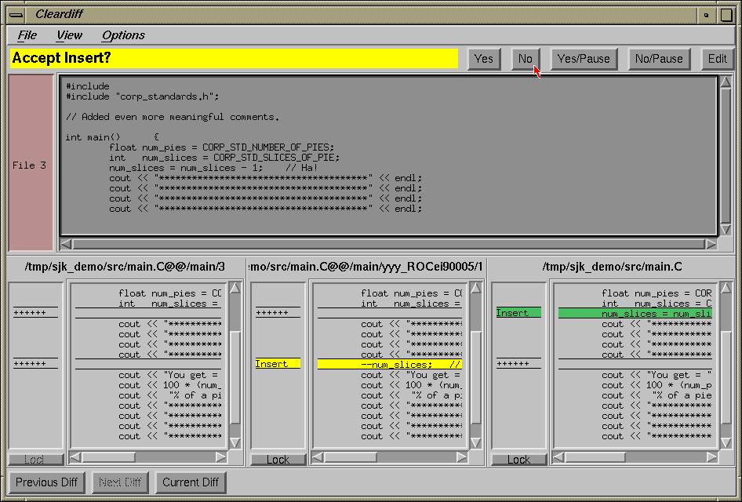The image size is (742, 502).
Task: Open the Options menu
Action: pos(123,35)
